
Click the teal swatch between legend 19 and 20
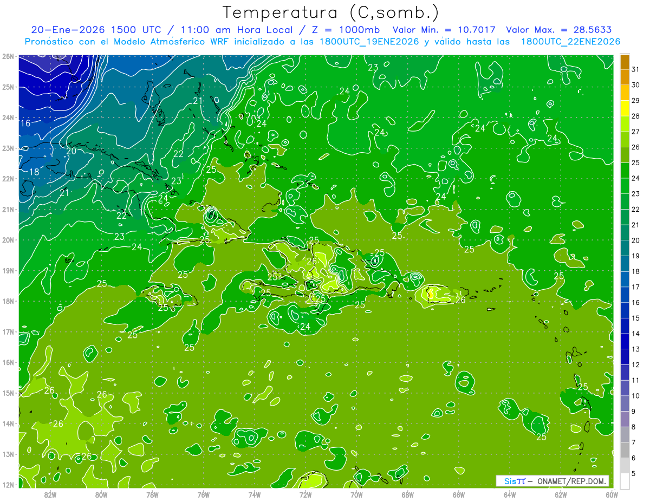point(625,248)
